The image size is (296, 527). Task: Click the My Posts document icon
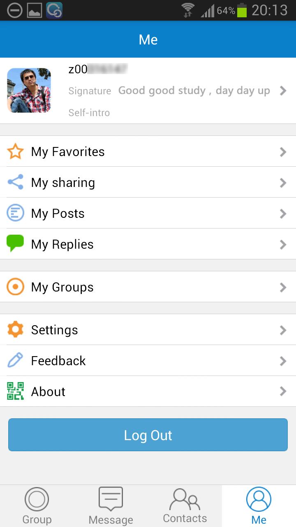(x=16, y=213)
